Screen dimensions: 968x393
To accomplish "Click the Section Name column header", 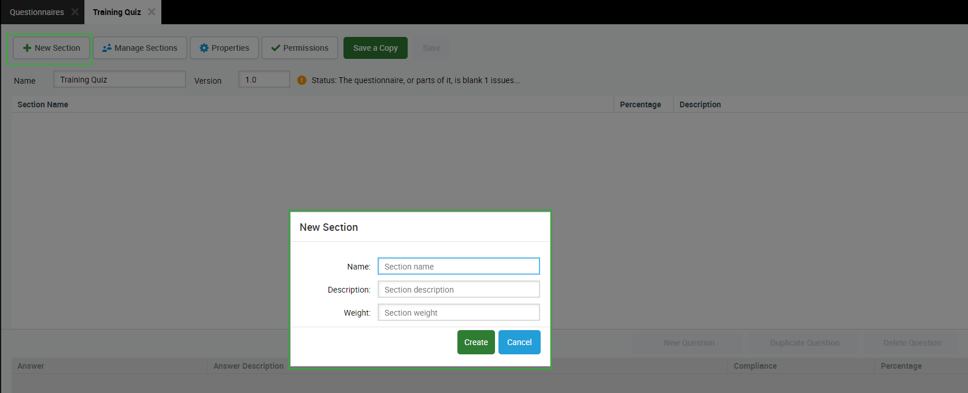I will pos(43,104).
